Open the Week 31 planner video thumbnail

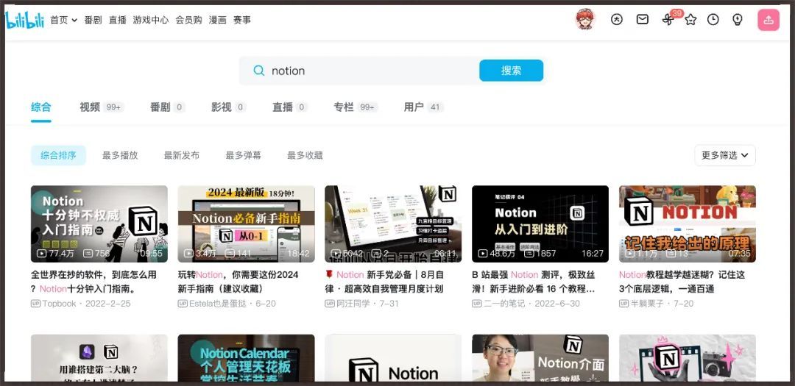click(393, 224)
